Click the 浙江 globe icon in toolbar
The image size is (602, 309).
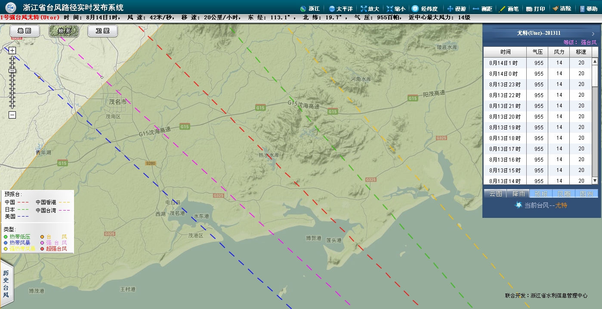(303, 9)
